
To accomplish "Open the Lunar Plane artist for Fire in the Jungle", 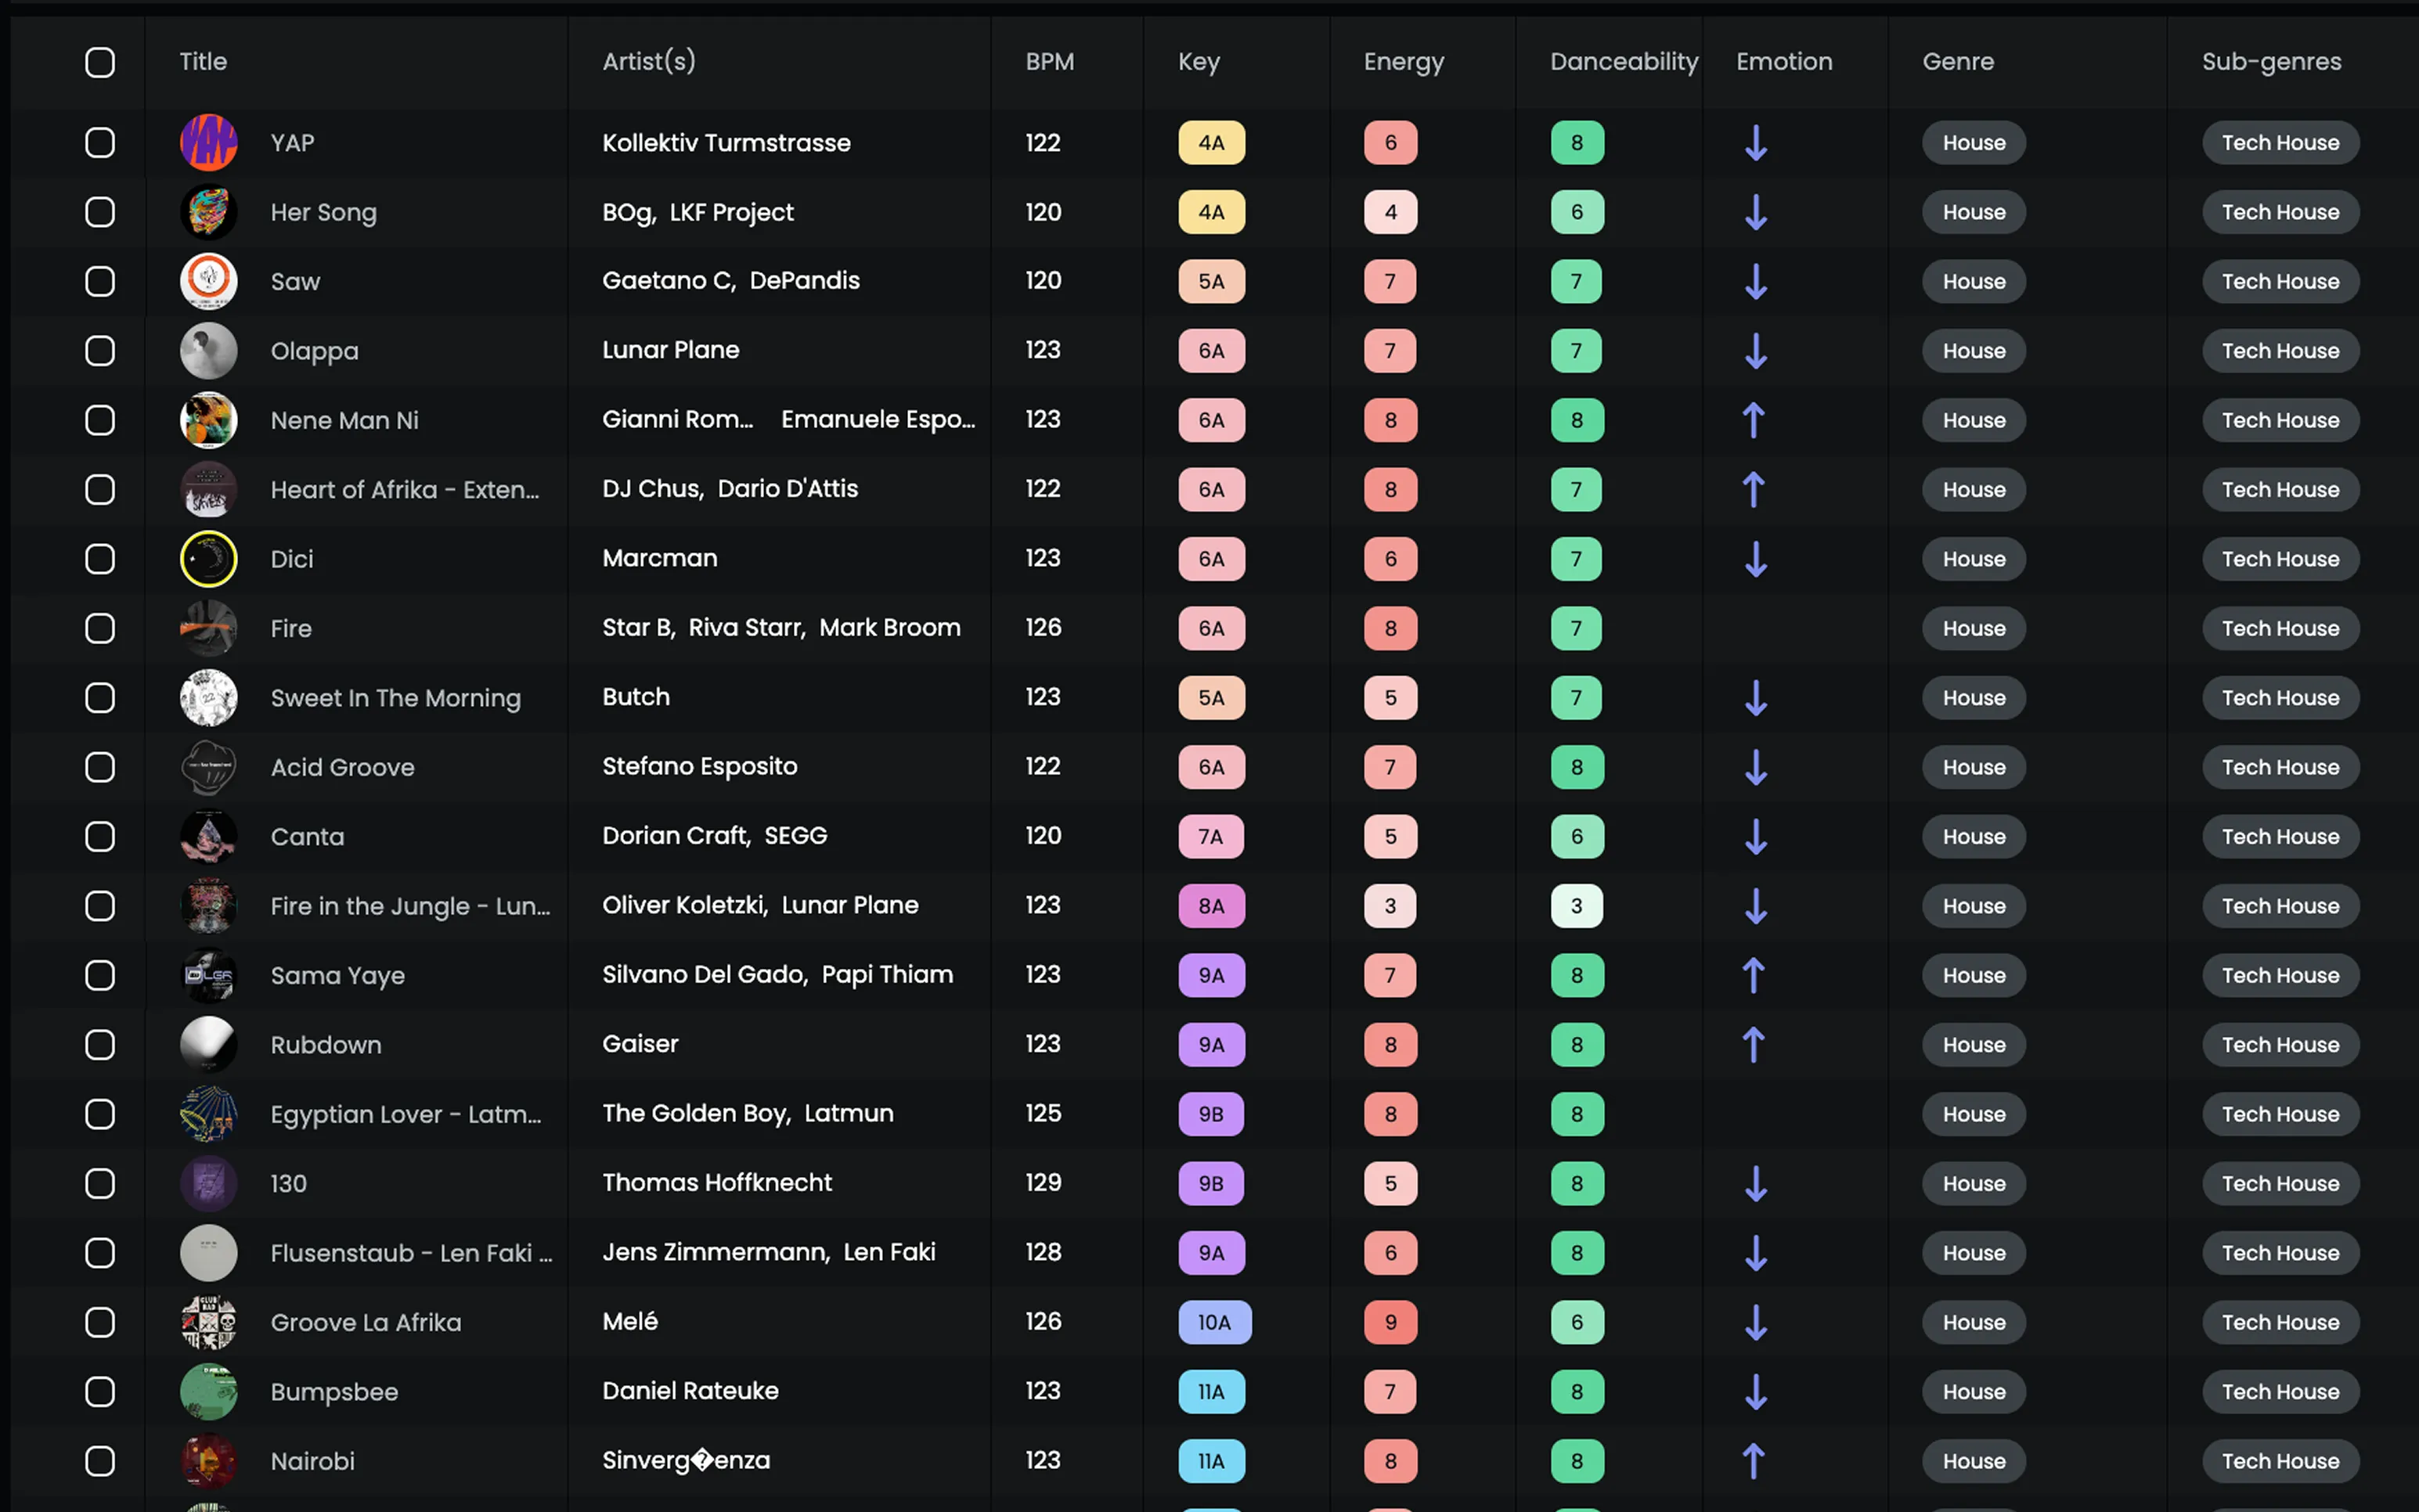I will click(849, 905).
